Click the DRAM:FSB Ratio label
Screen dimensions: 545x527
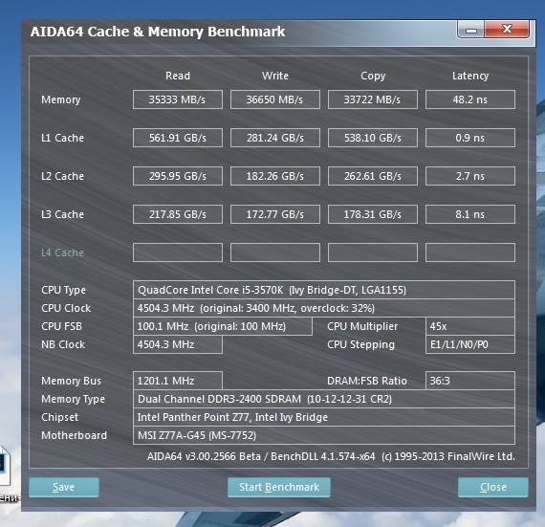click(367, 381)
